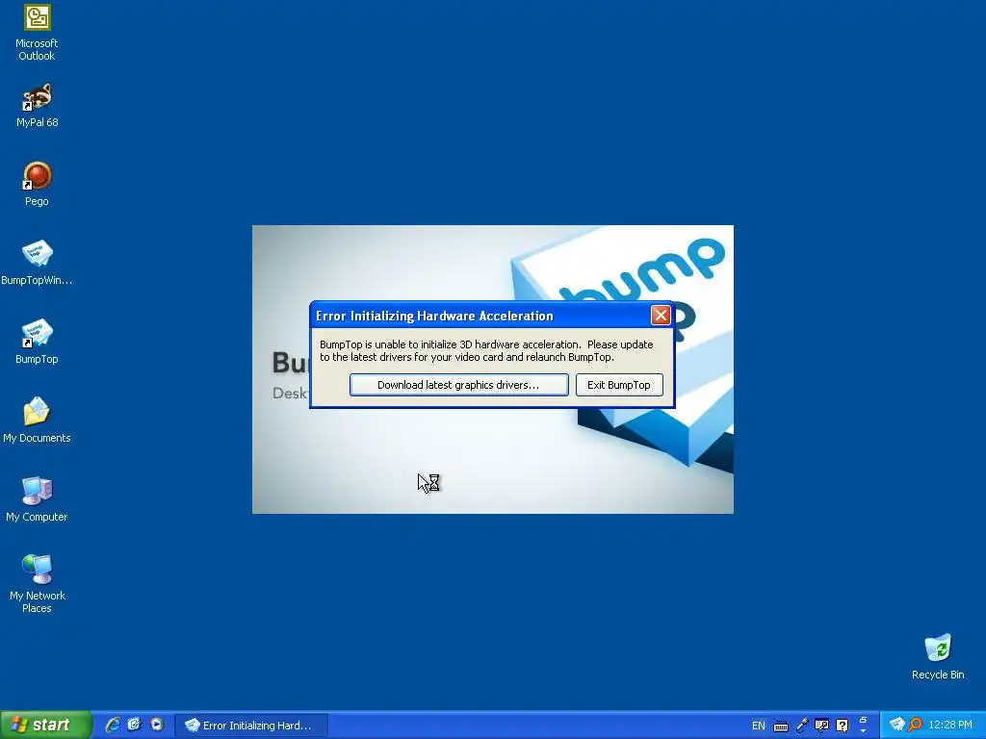Select the My Network Places icon

(37, 584)
